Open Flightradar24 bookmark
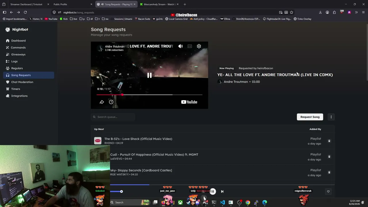This screenshot has width=368, height=207. pos(277,19)
